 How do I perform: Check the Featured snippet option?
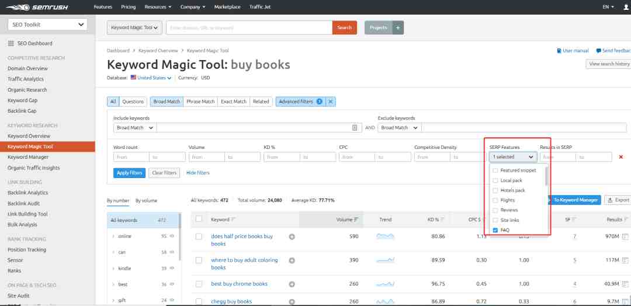pyautogui.click(x=495, y=171)
